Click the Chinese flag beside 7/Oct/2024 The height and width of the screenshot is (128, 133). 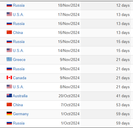click(9, 104)
